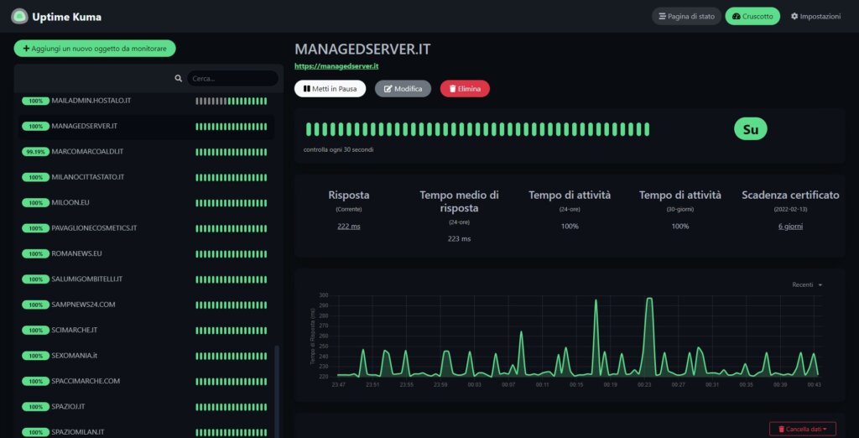Delete monitor with Elimina button
Viewport: 859px width, 438px height.
point(465,88)
